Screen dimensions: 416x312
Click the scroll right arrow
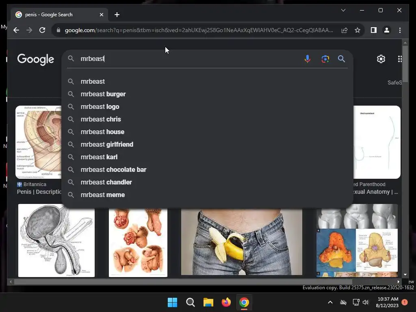pyautogui.click(x=398, y=282)
